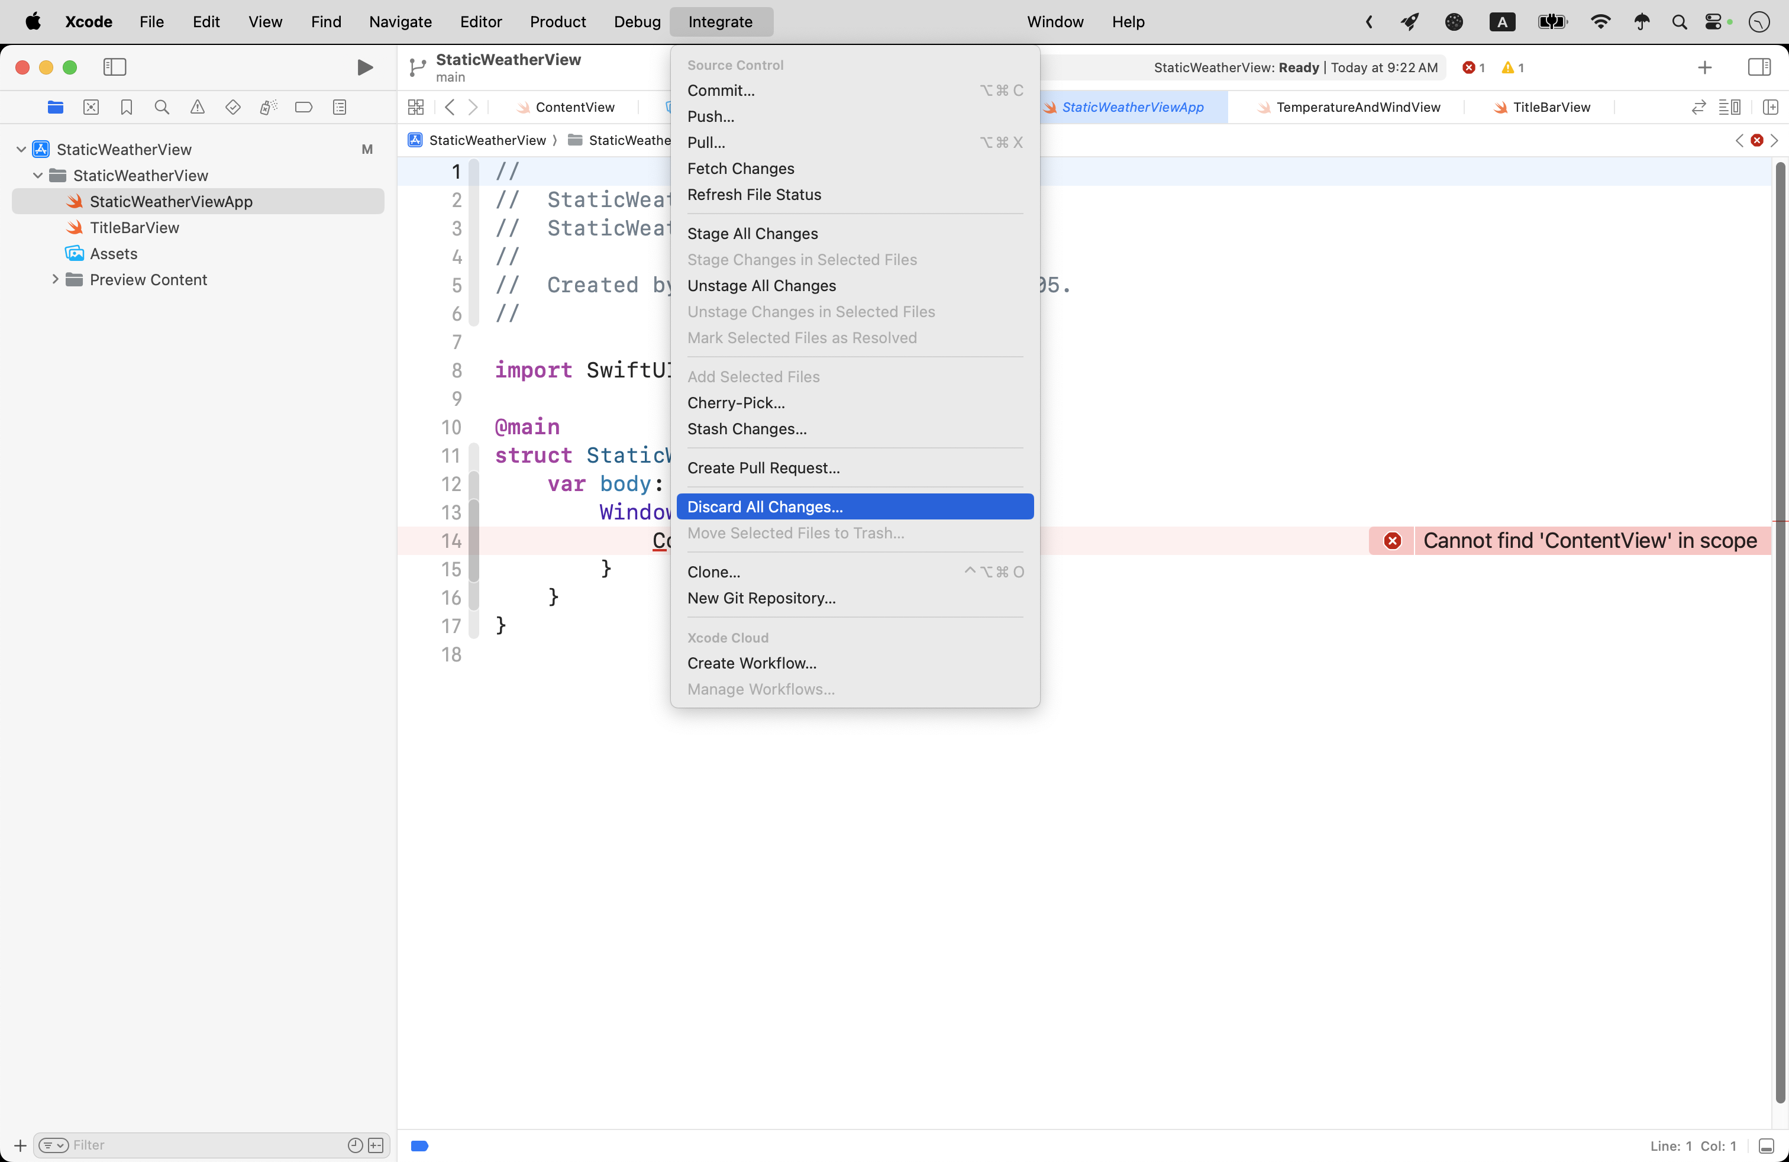The image size is (1789, 1162).
Task: Switch to the TitleBarView editor tab
Action: coord(1551,108)
